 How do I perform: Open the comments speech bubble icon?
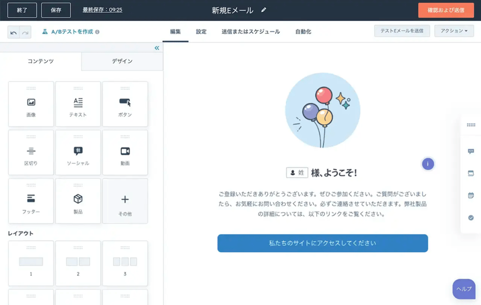(471, 150)
